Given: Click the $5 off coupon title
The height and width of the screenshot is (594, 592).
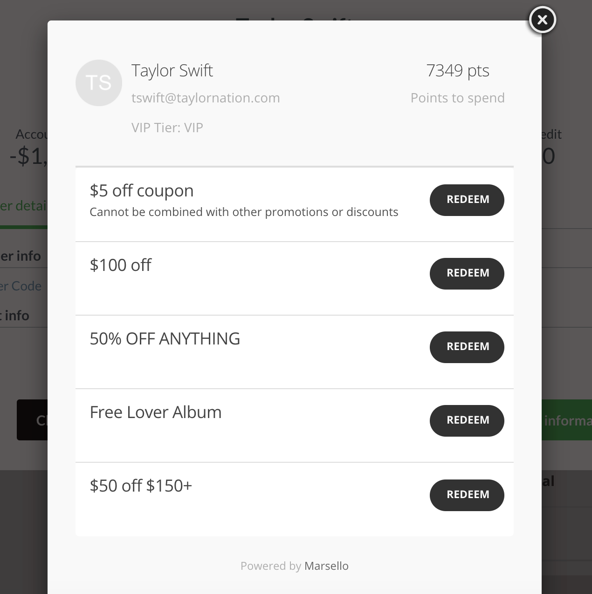Looking at the screenshot, I should [x=142, y=191].
